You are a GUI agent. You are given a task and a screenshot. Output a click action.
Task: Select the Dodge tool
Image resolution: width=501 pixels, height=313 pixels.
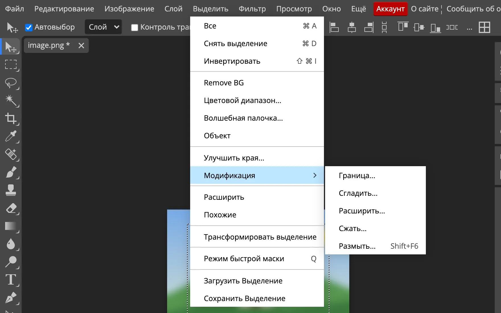[x=11, y=262]
